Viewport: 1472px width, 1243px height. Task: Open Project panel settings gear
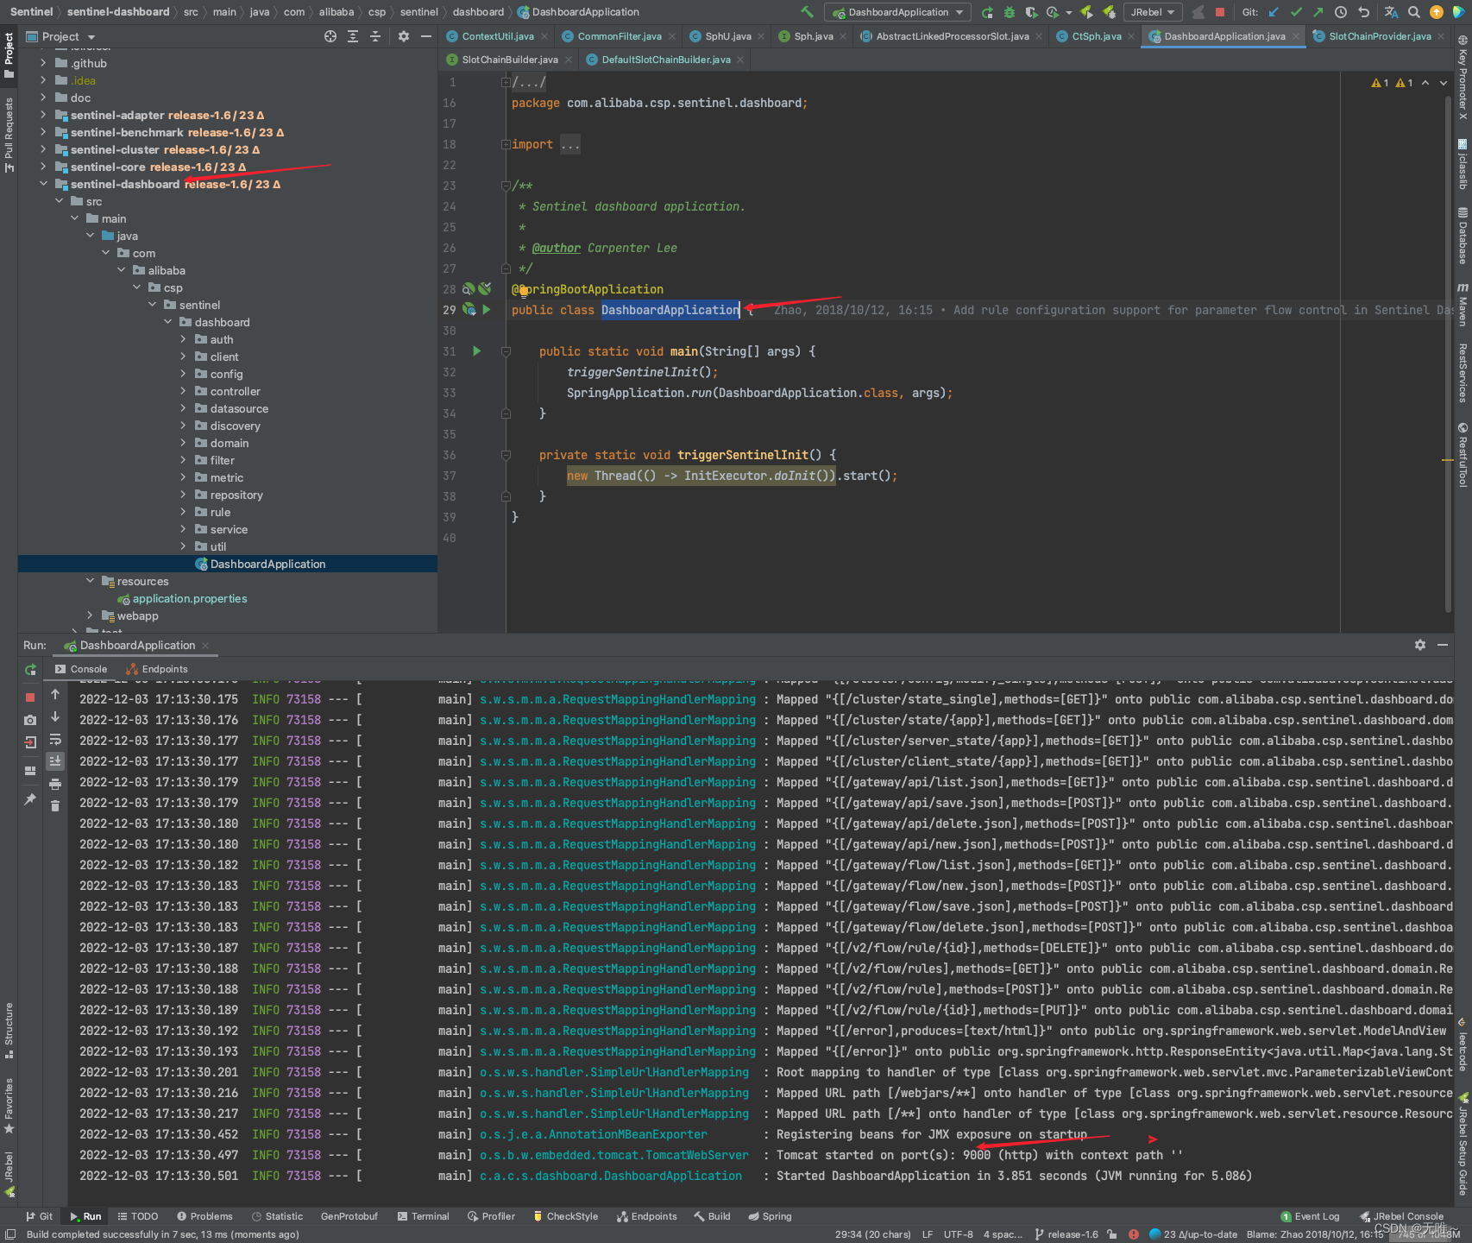403,36
